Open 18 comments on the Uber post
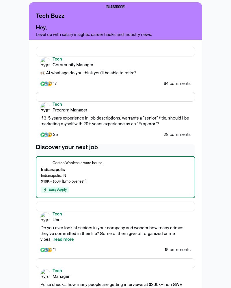Viewport: 231px width, 288px height. [178, 250]
